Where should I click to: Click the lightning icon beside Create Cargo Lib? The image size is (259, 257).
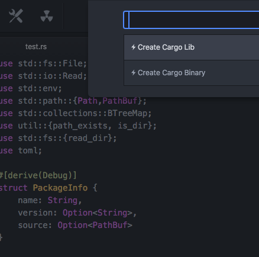click(x=134, y=47)
